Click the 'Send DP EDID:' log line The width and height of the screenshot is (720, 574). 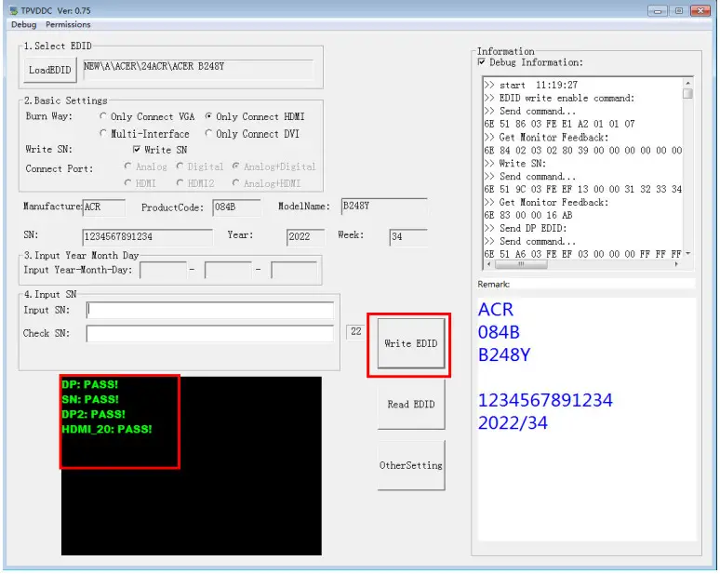pos(526,228)
